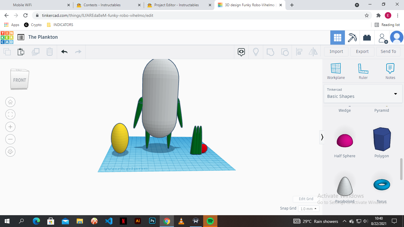Click the Copy toolbar icon
This screenshot has height=227, width=404.
[7, 52]
